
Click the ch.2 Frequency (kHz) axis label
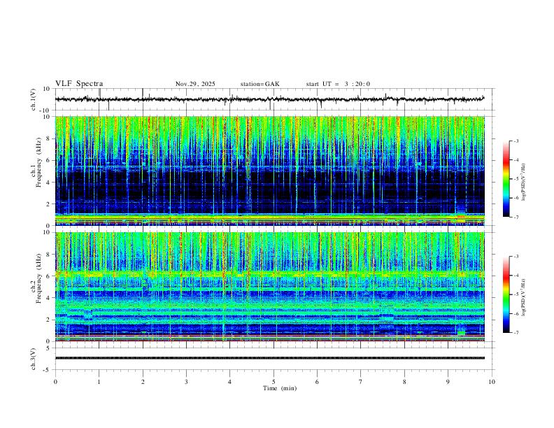(36, 278)
